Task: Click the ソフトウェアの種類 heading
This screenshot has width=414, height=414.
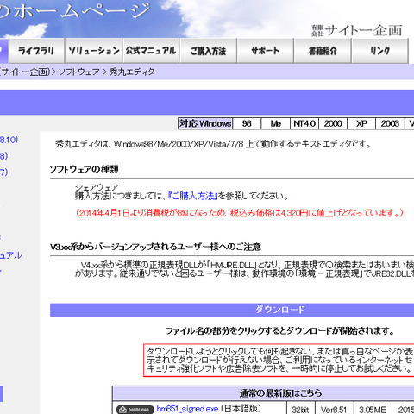Action: pos(84,169)
